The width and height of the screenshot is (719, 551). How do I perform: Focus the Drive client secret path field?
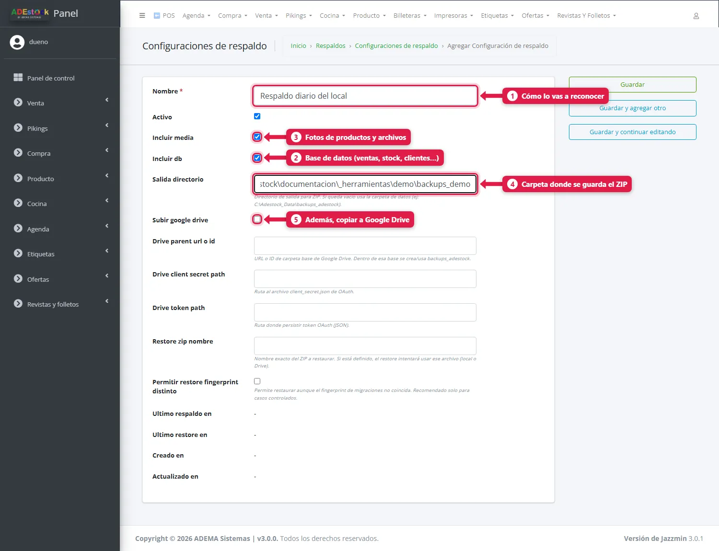[365, 279]
